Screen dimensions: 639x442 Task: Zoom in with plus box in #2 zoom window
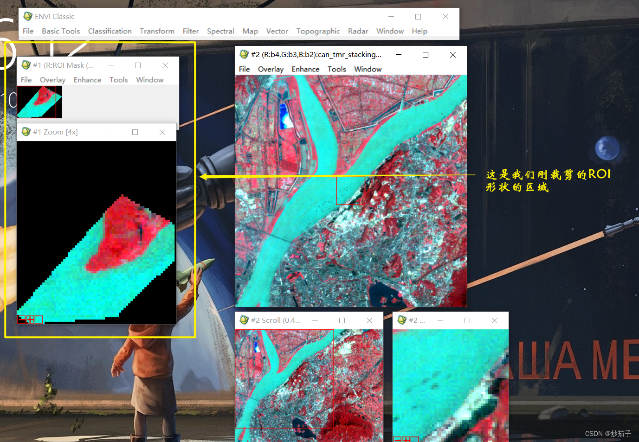pyautogui.click(x=406, y=439)
